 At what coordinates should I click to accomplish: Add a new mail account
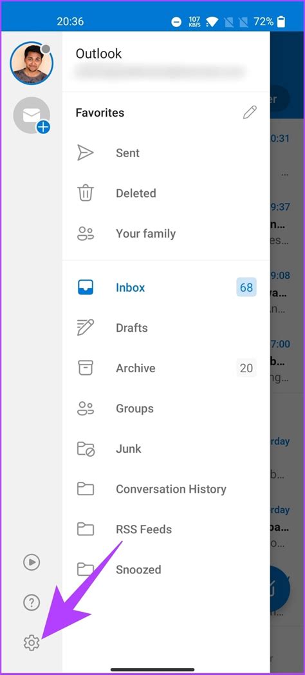click(x=32, y=115)
